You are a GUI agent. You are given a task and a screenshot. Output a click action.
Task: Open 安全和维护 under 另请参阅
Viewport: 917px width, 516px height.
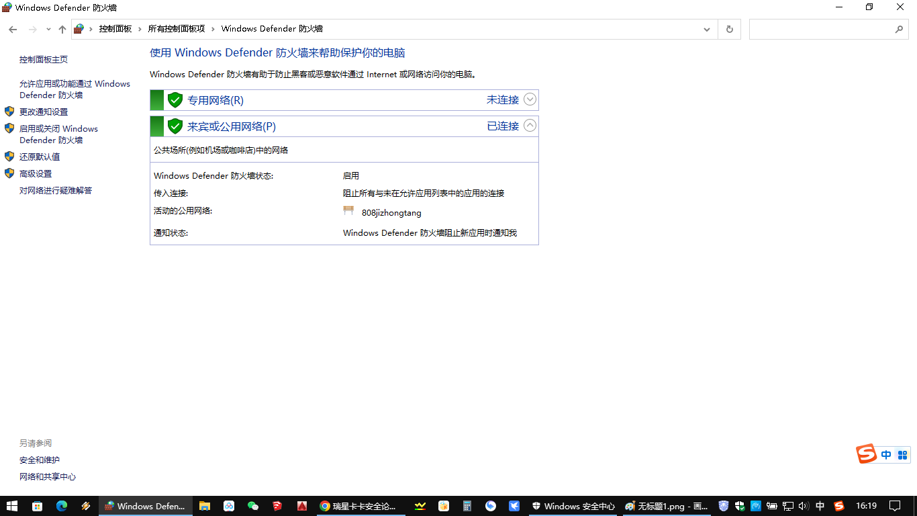coord(40,460)
